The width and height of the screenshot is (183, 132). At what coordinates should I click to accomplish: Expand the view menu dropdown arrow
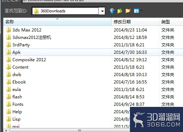pyautogui.click(x=141, y=11)
